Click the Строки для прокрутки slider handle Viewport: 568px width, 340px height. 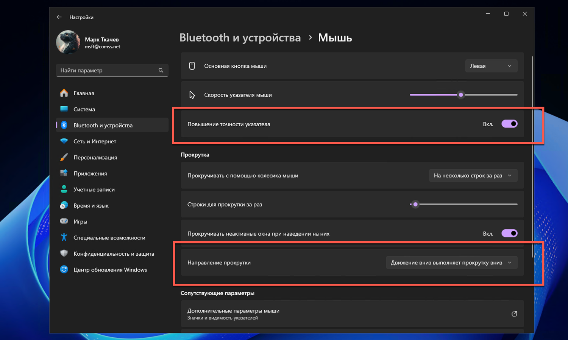click(415, 204)
